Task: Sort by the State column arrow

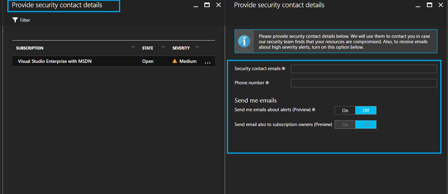Action: click(x=163, y=48)
